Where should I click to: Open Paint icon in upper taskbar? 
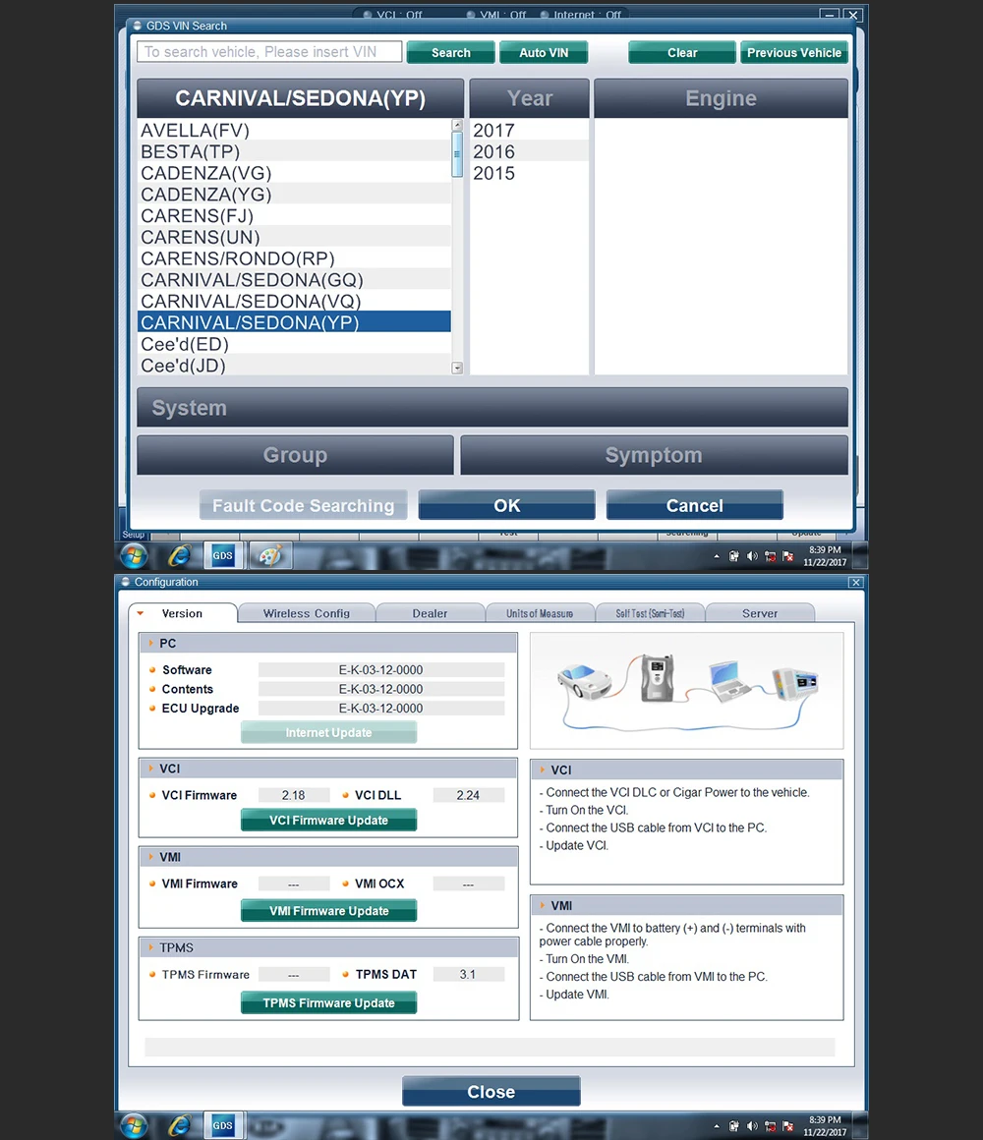coord(270,556)
